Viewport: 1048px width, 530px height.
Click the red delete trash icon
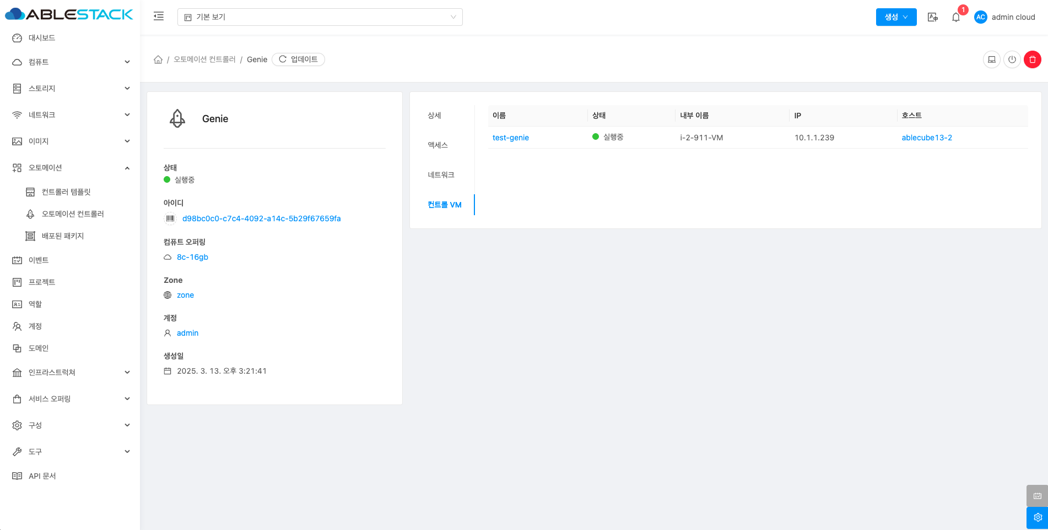tap(1032, 59)
